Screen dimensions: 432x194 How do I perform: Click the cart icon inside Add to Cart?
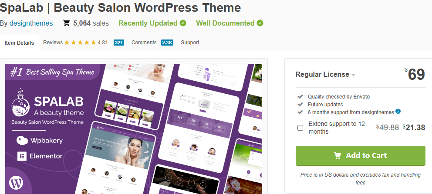point(337,155)
